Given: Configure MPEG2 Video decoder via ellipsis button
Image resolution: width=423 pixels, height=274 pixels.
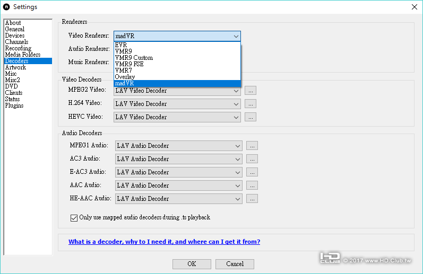Looking at the screenshot, I should click(x=251, y=91).
